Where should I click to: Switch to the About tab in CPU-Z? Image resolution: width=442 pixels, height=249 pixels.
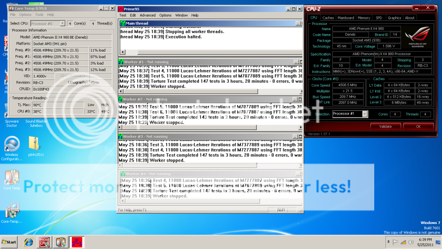tap(410, 18)
